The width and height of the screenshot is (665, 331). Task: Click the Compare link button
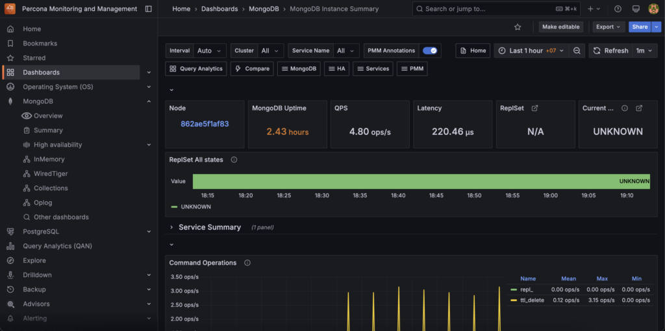tap(253, 69)
